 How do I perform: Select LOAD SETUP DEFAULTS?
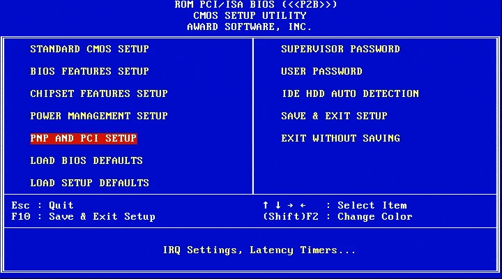[90, 183]
